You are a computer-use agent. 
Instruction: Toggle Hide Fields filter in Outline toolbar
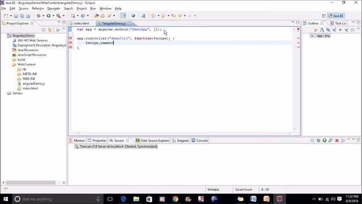point(328,30)
